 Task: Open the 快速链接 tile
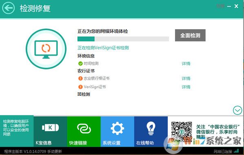click(84, 131)
